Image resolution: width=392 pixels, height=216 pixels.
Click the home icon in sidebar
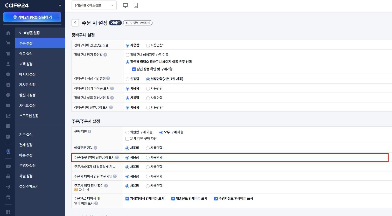(8, 33)
